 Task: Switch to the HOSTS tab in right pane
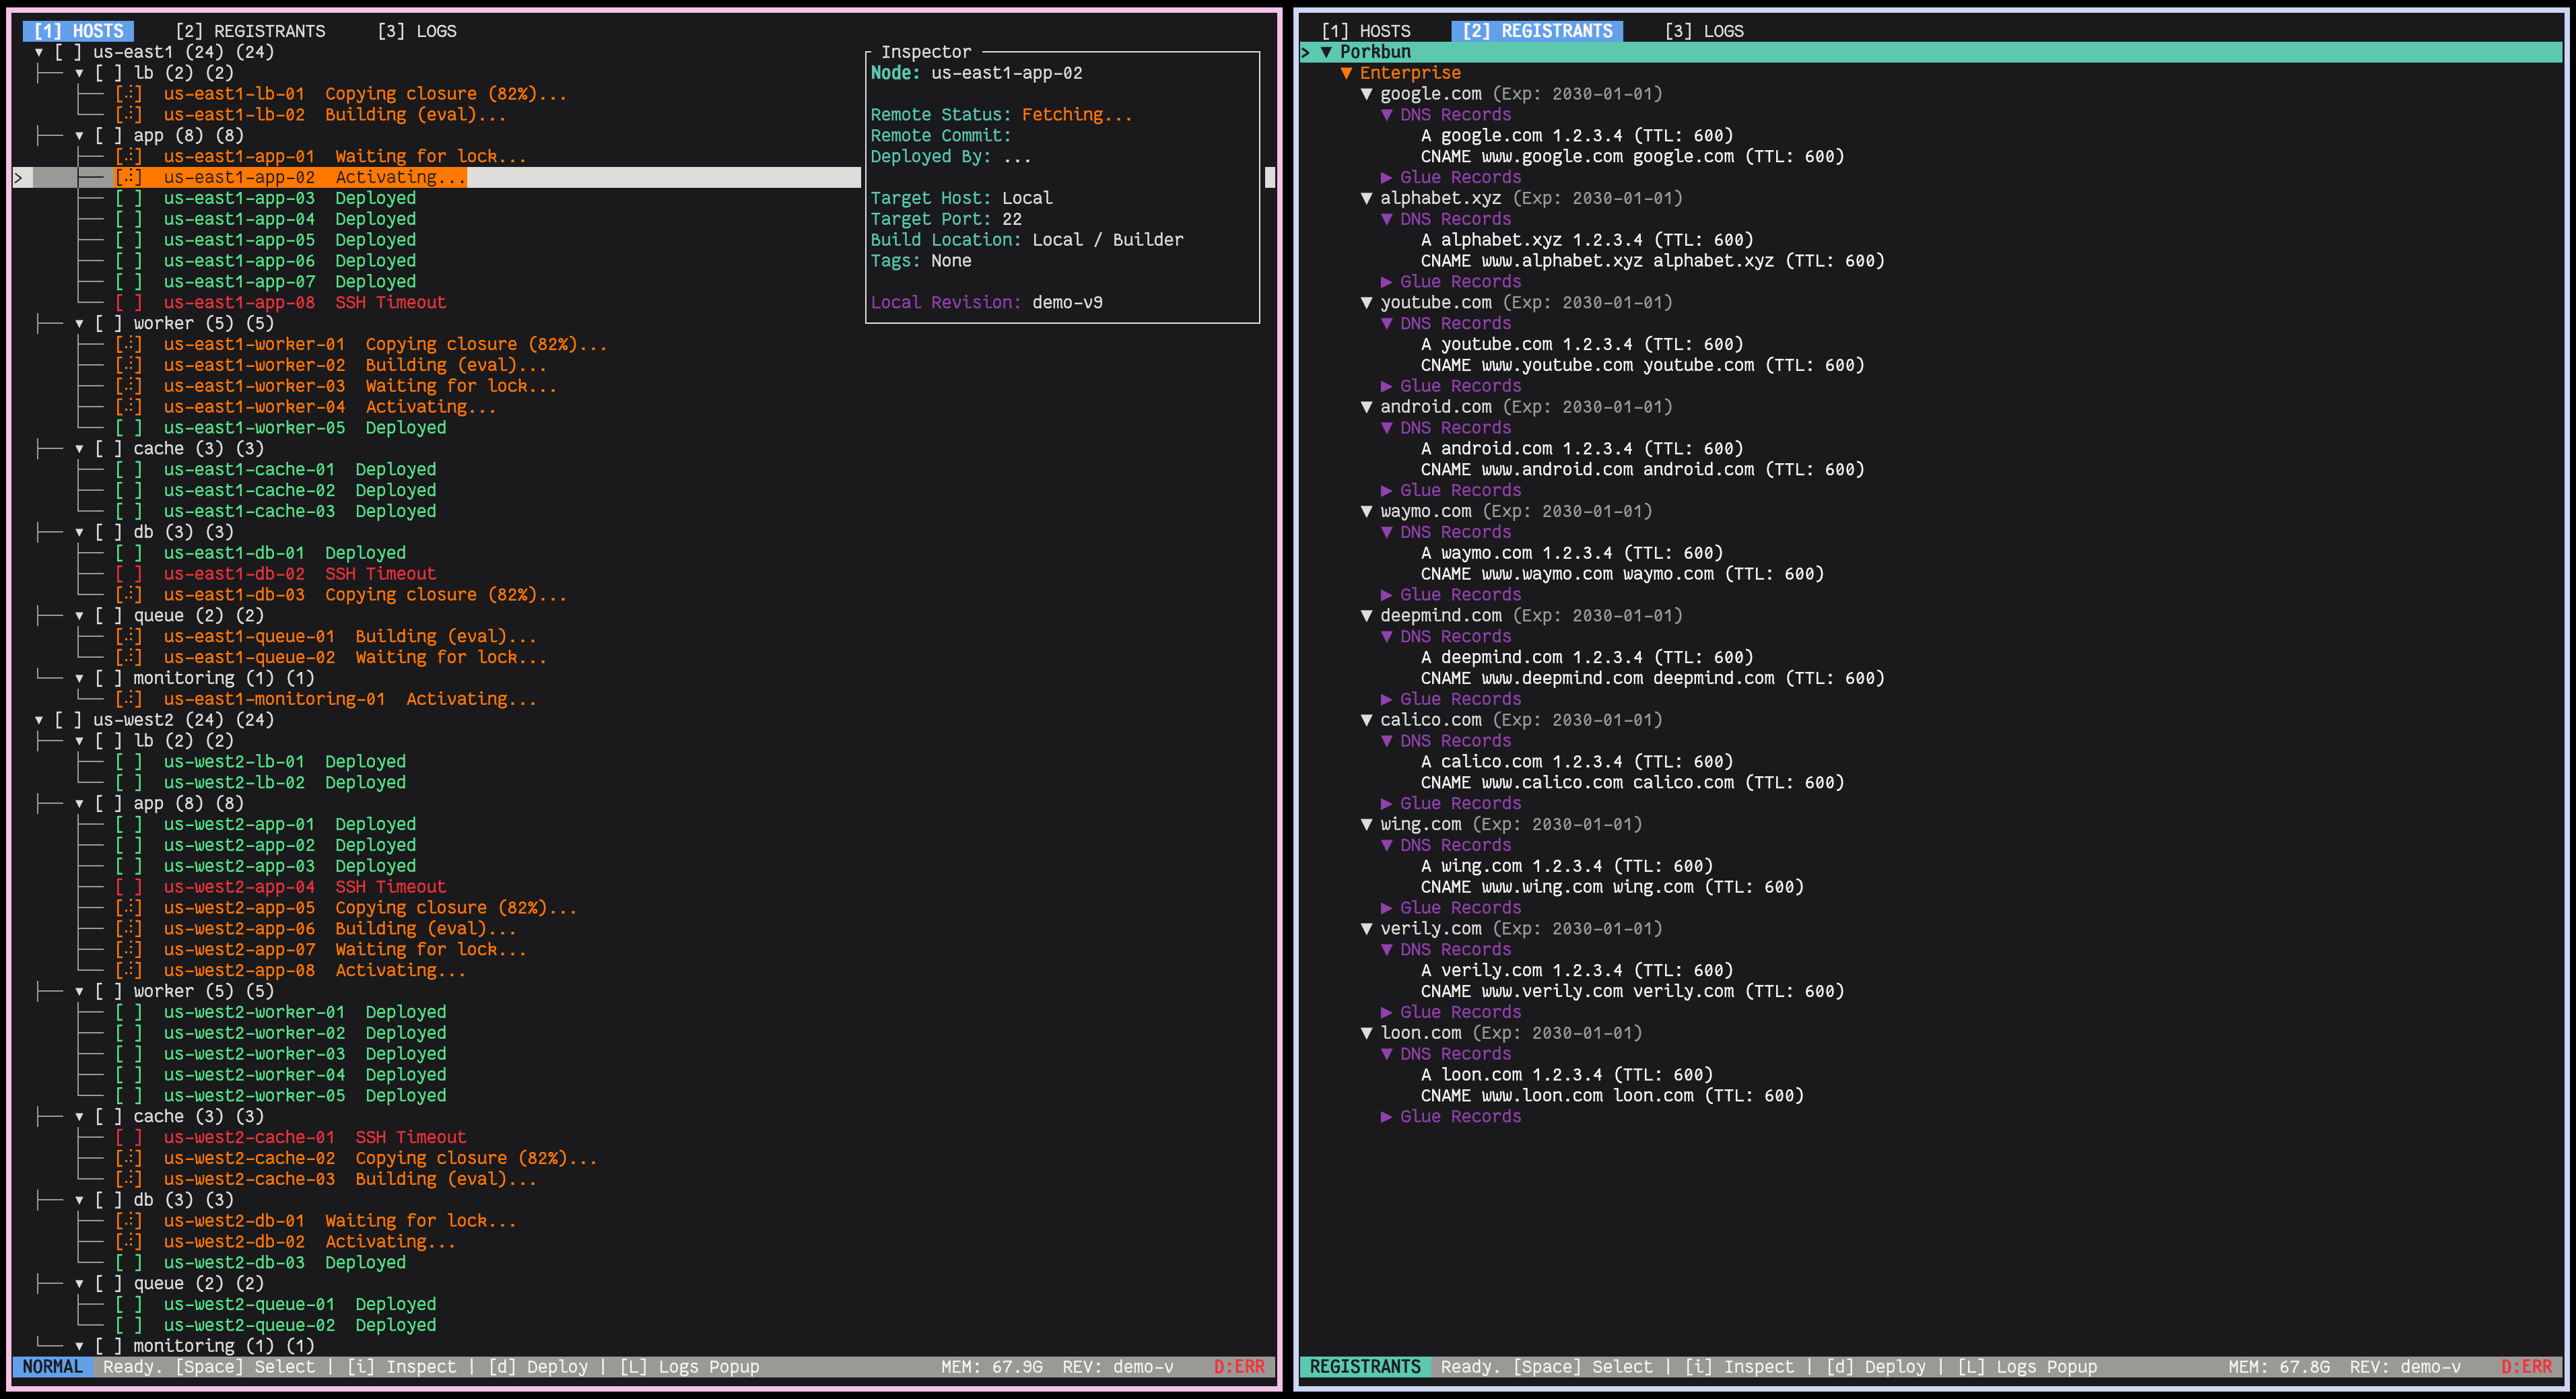tap(1365, 31)
